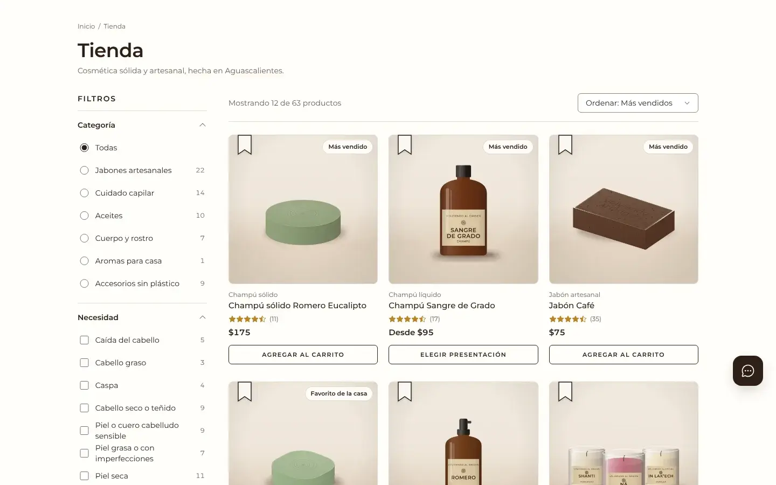Open the Ordenar: Más vendidos dropdown
The image size is (776, 485).
(638, 103)
